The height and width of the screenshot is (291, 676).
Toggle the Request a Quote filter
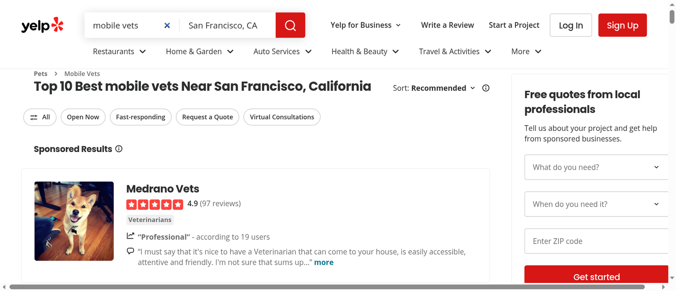(x=207, y=117)
